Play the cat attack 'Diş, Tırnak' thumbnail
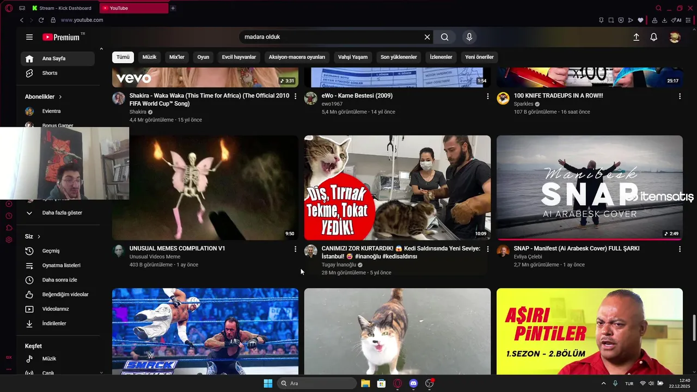The width and height of the screenshot is (697, 392). pos(398,188)
